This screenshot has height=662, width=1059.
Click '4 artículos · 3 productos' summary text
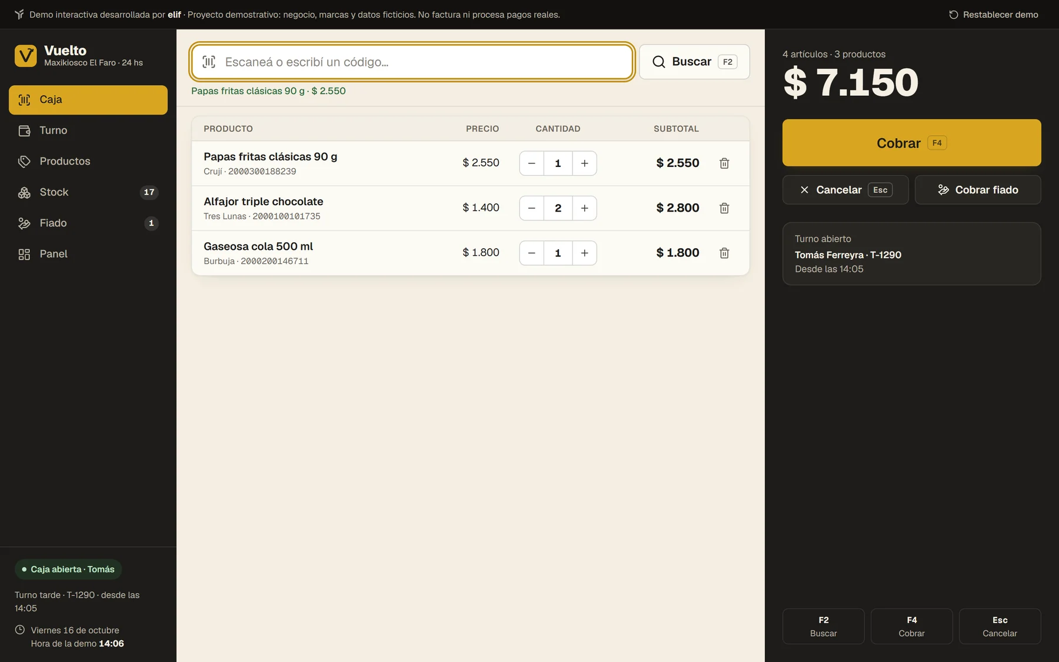tap(834, 54)
